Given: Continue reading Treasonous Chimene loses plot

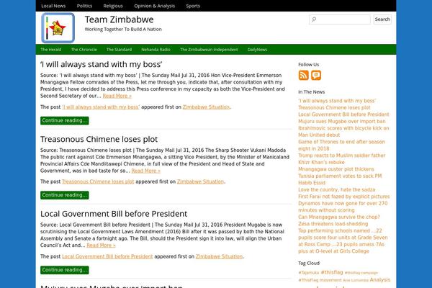Looking at the screenshot, I should click(x=65, y=195).
